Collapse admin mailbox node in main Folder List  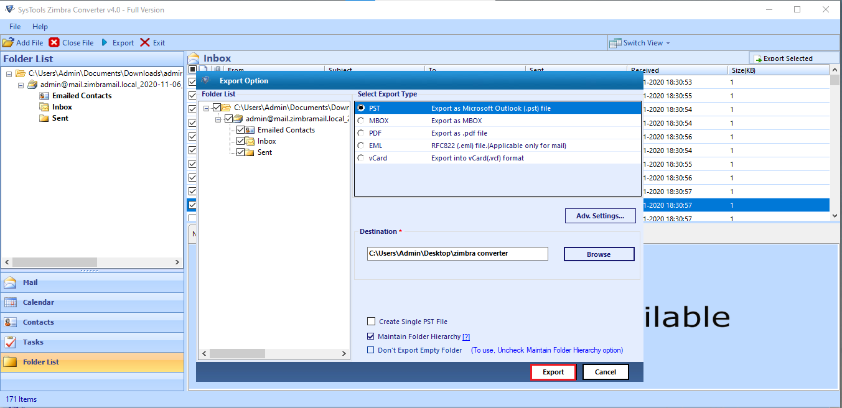[x=21, y=85]
